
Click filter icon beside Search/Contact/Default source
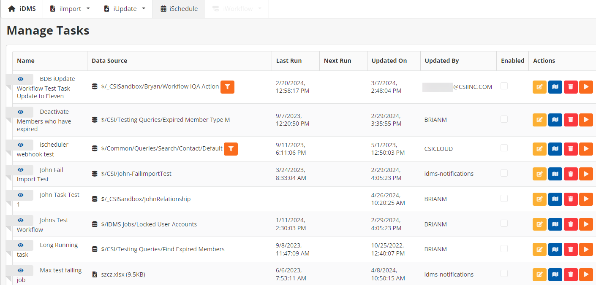pyautogui.click(x=231, y=149)
